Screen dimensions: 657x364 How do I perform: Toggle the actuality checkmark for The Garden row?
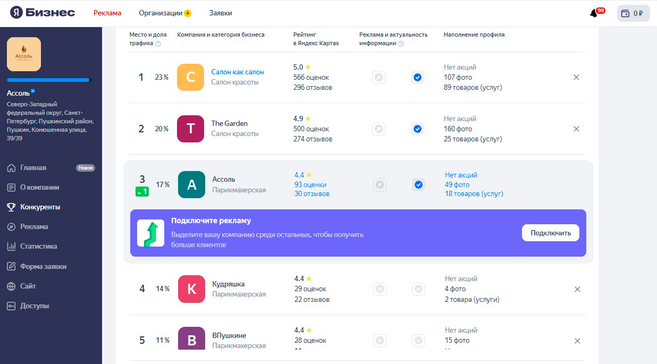pyautogui.click(x=417, y=129)
